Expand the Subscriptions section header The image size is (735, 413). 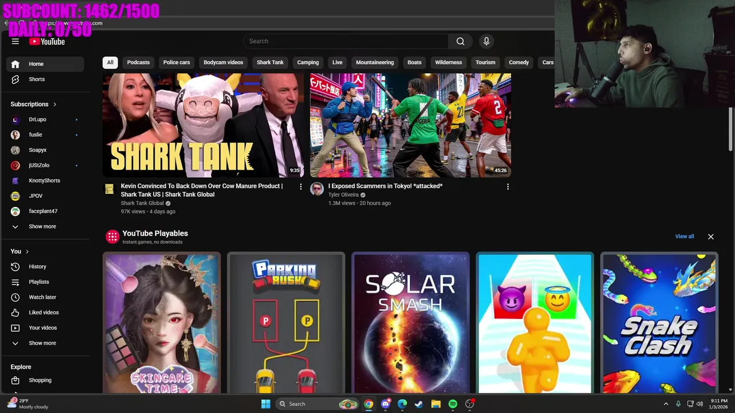[x=33, y=104]
